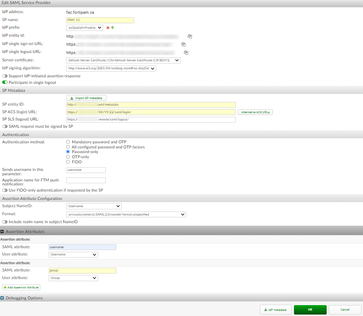Select the OTP-only authentication method

[x=67, y=157]
